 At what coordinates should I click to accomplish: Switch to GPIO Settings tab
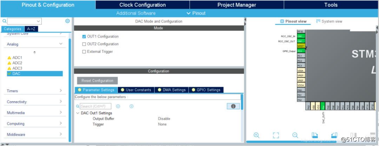click(x=206, y=90)
